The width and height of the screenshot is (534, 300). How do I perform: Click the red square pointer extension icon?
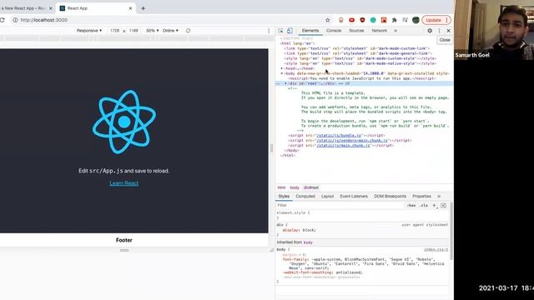click(x=384, y=20)
